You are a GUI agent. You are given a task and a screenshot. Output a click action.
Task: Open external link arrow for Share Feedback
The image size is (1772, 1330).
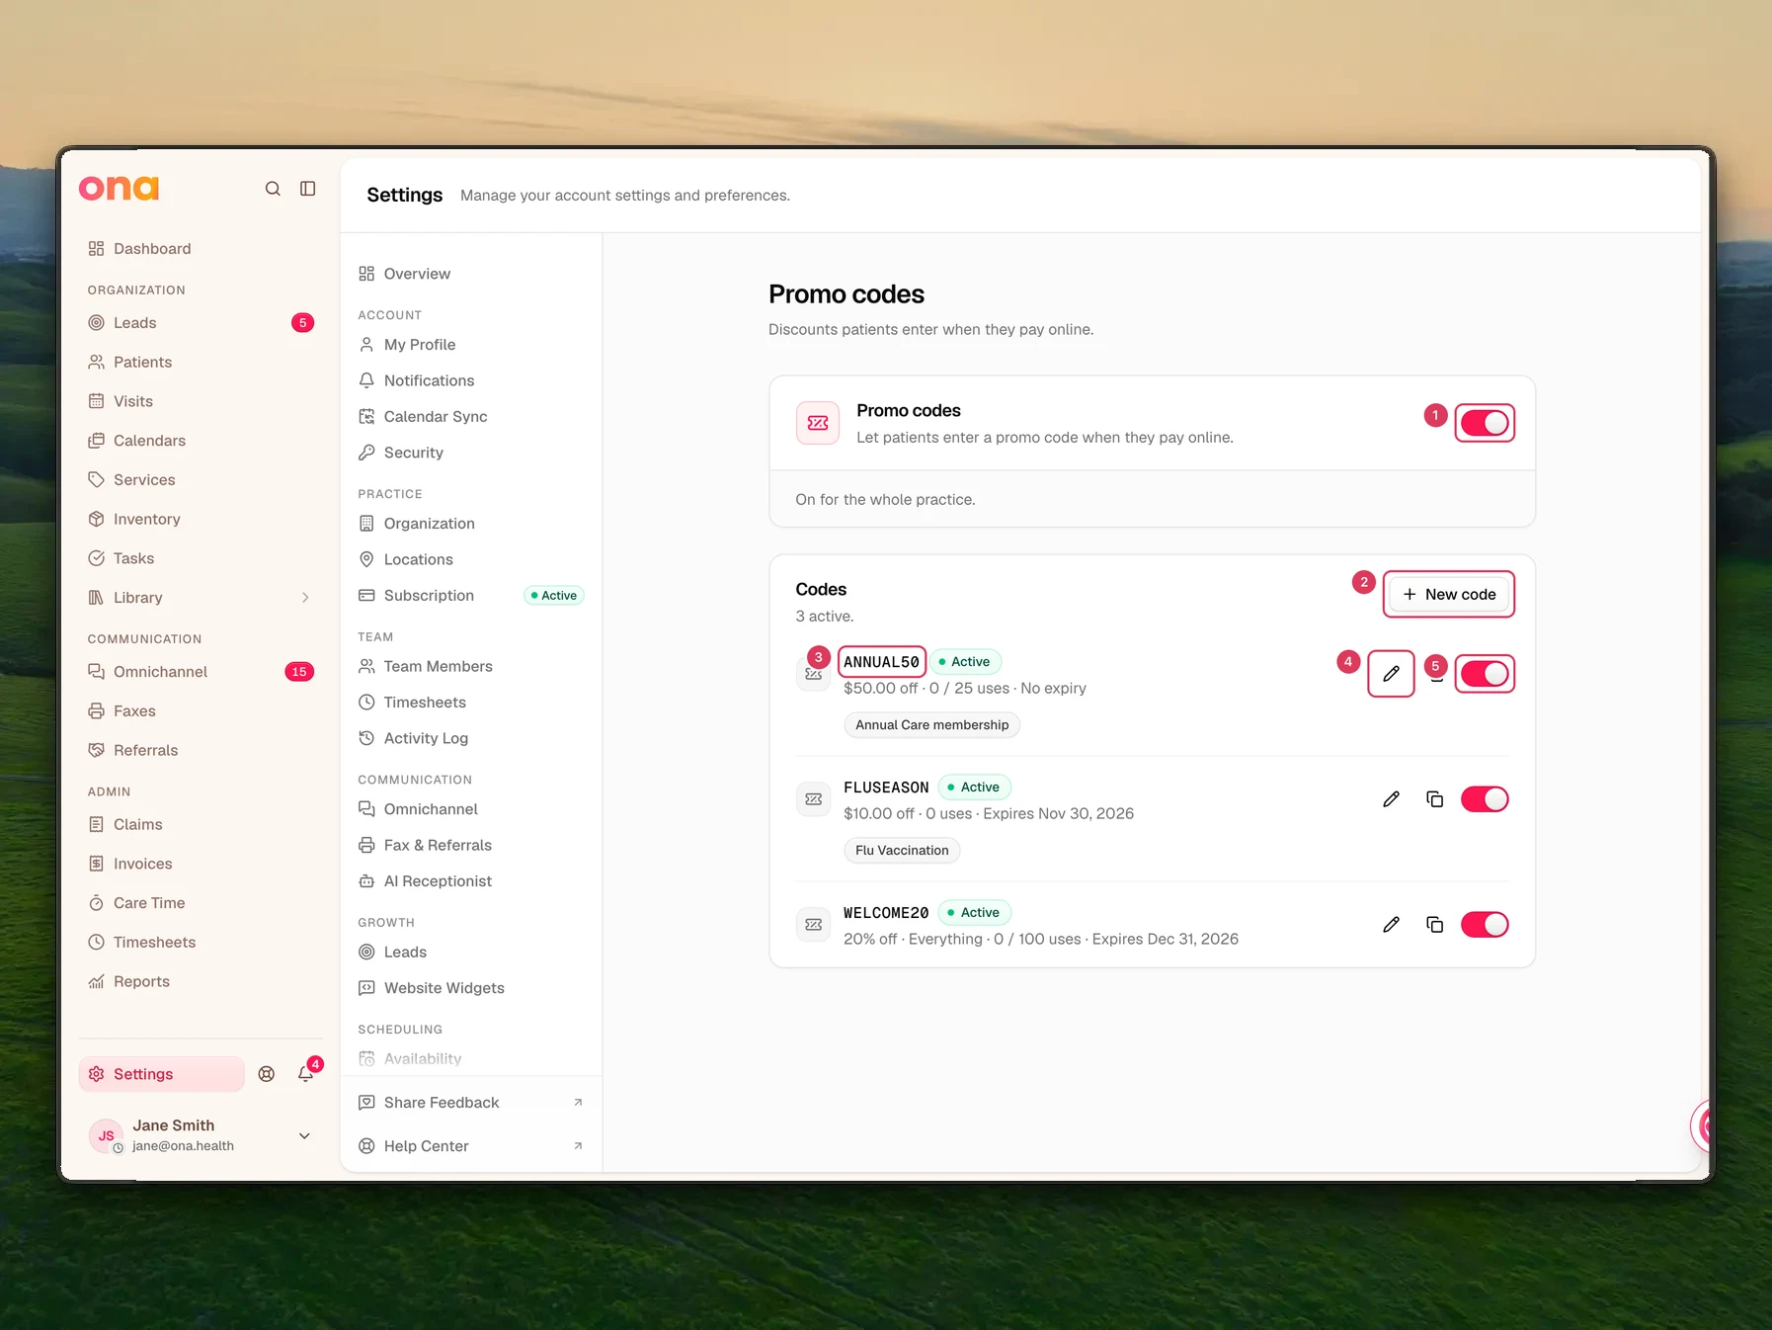click(578, 1103)
